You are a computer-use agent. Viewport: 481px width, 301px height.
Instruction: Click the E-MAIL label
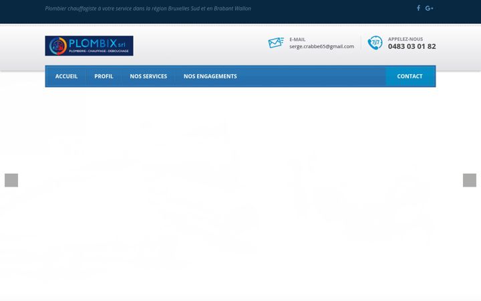[x=297, y=39]
